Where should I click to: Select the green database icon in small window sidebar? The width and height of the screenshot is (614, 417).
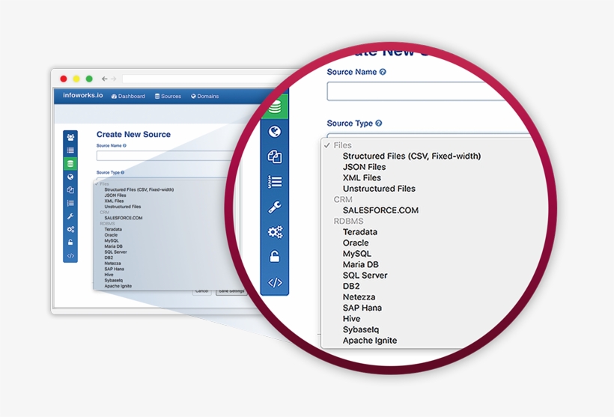coord(70,164)
